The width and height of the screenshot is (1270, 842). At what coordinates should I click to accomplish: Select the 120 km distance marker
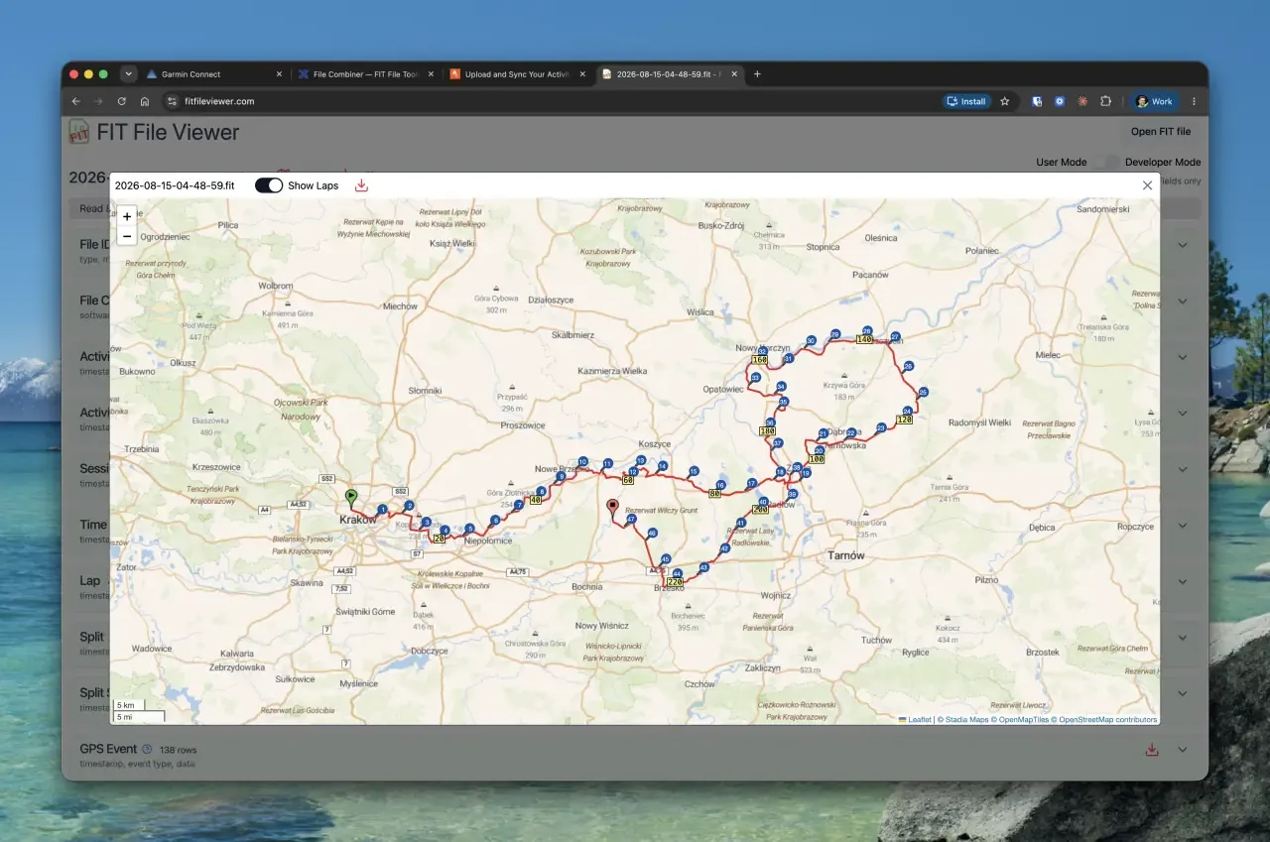(904, 420)
